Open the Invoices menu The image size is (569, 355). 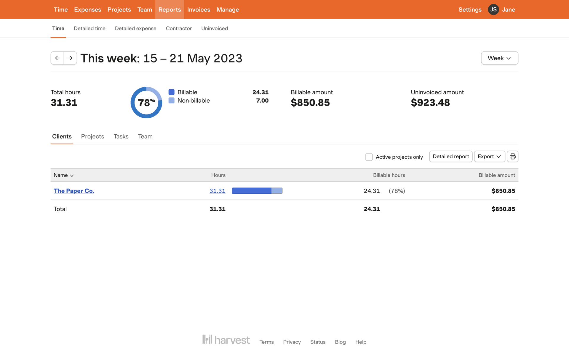(199, 9)
